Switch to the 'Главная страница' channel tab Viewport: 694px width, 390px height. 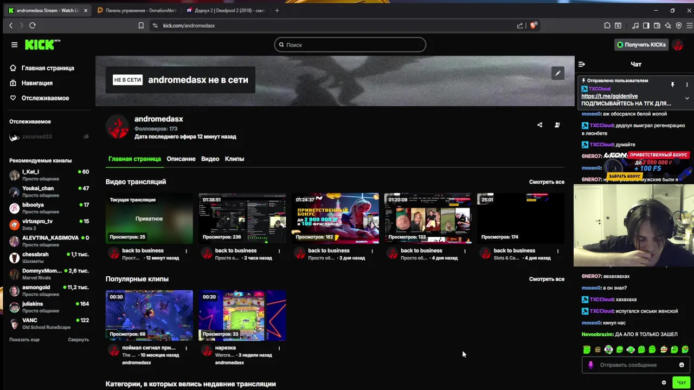pos(134,159)
